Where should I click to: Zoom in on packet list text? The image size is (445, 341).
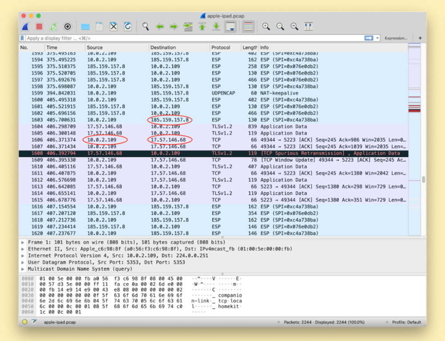[266, 27]
